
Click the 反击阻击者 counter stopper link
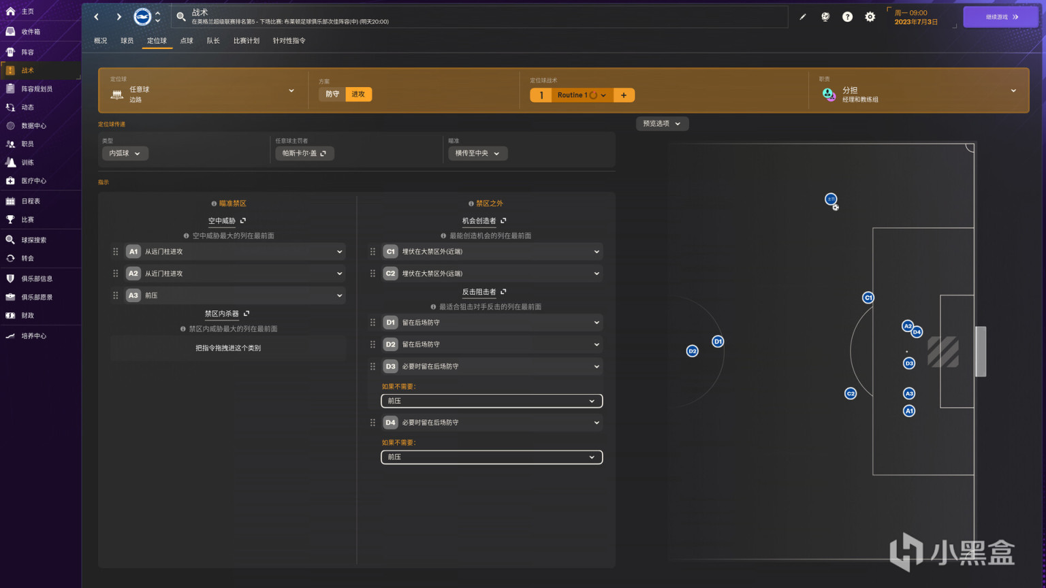(x=484, y=292)
